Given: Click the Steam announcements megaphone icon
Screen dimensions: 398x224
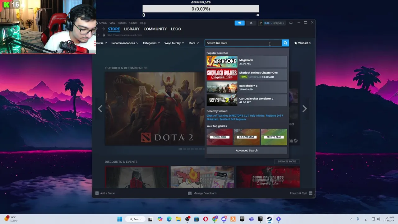Looking at the screenshot, I should (239, 23).
